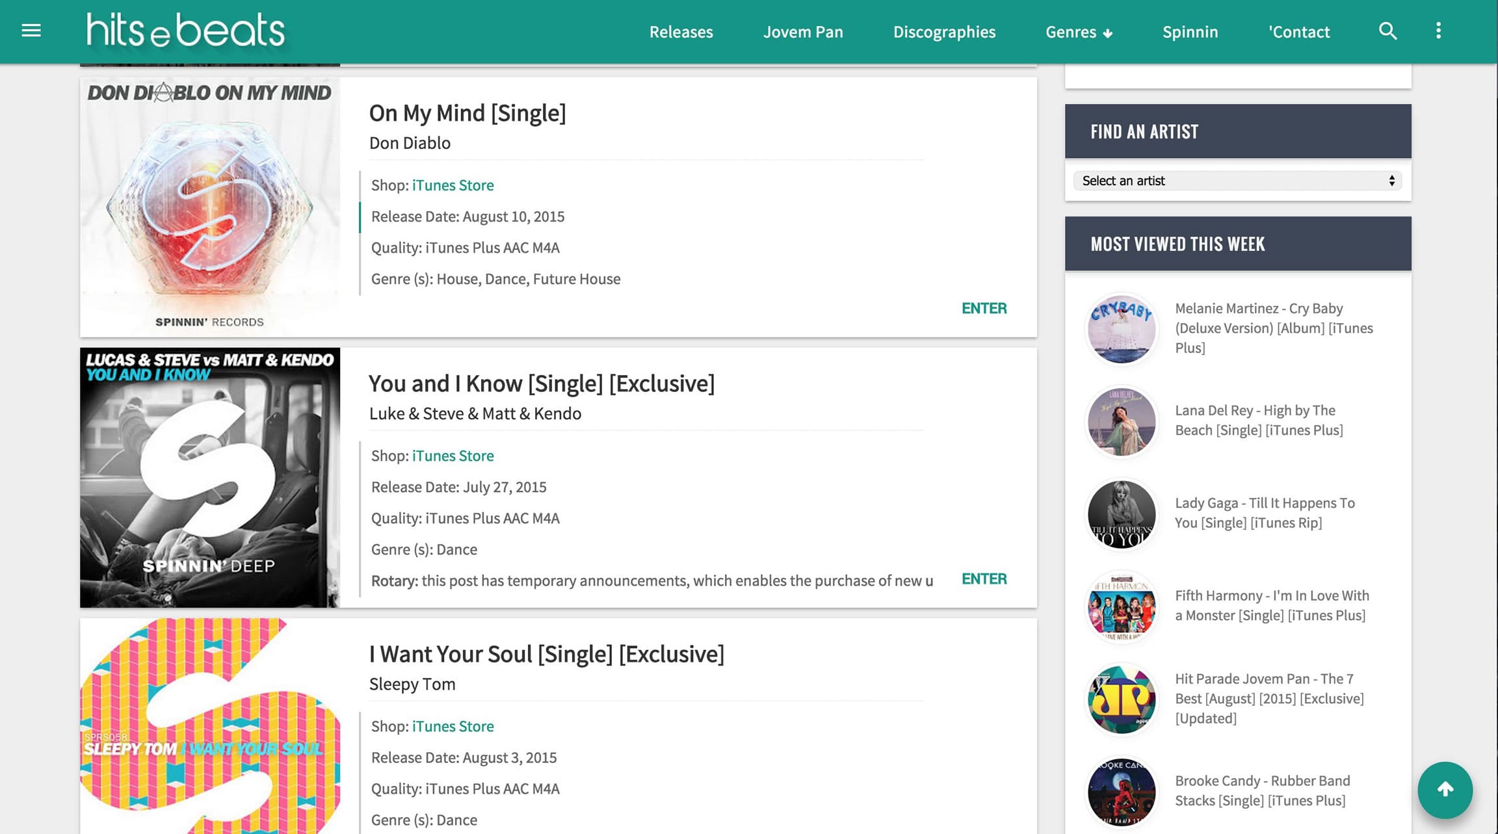Click iTunes Store link for Sleepy Tom
Image resolution: width=1498 pixels, height=834 pixels.
[x=452, y=726]
